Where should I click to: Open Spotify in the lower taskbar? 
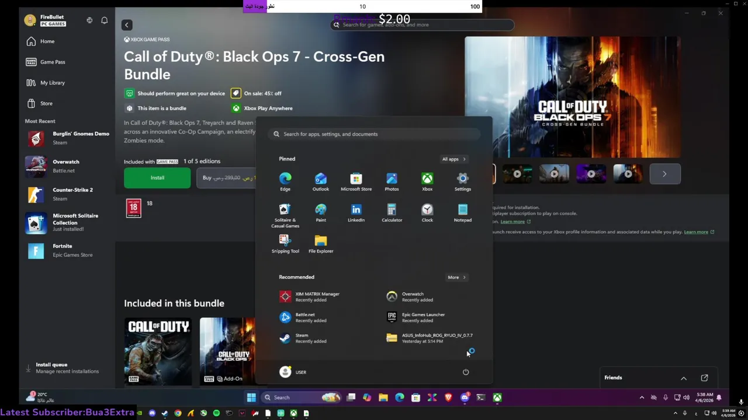(x=216, y=413)
